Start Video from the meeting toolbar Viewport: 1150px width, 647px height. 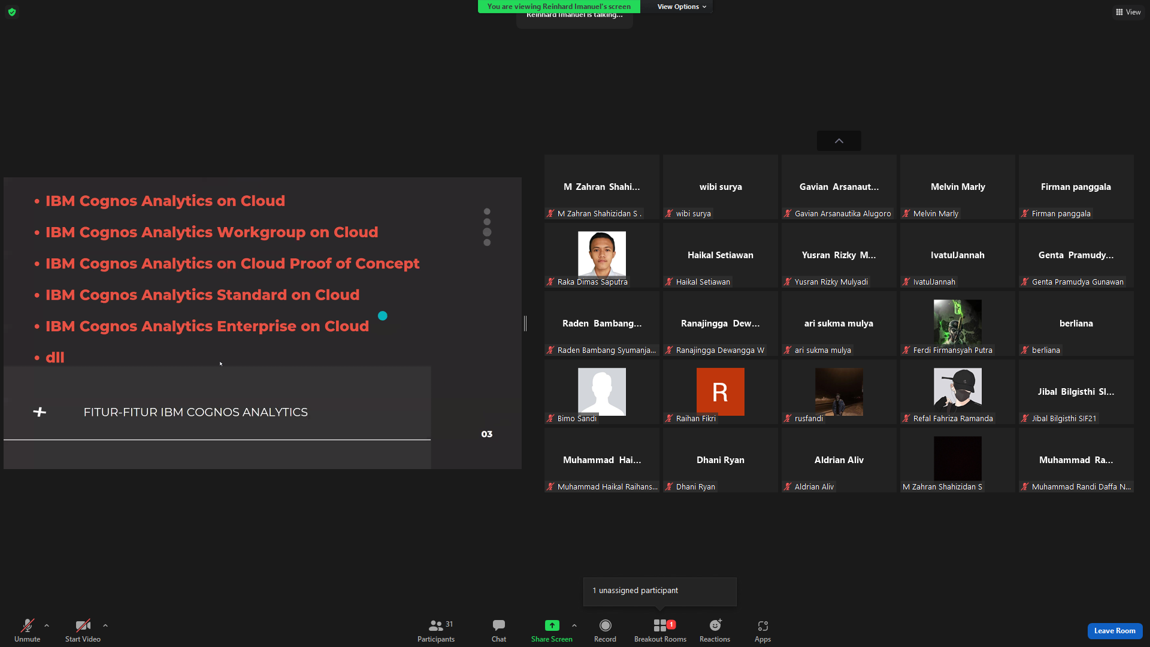(x=83, y=630)
